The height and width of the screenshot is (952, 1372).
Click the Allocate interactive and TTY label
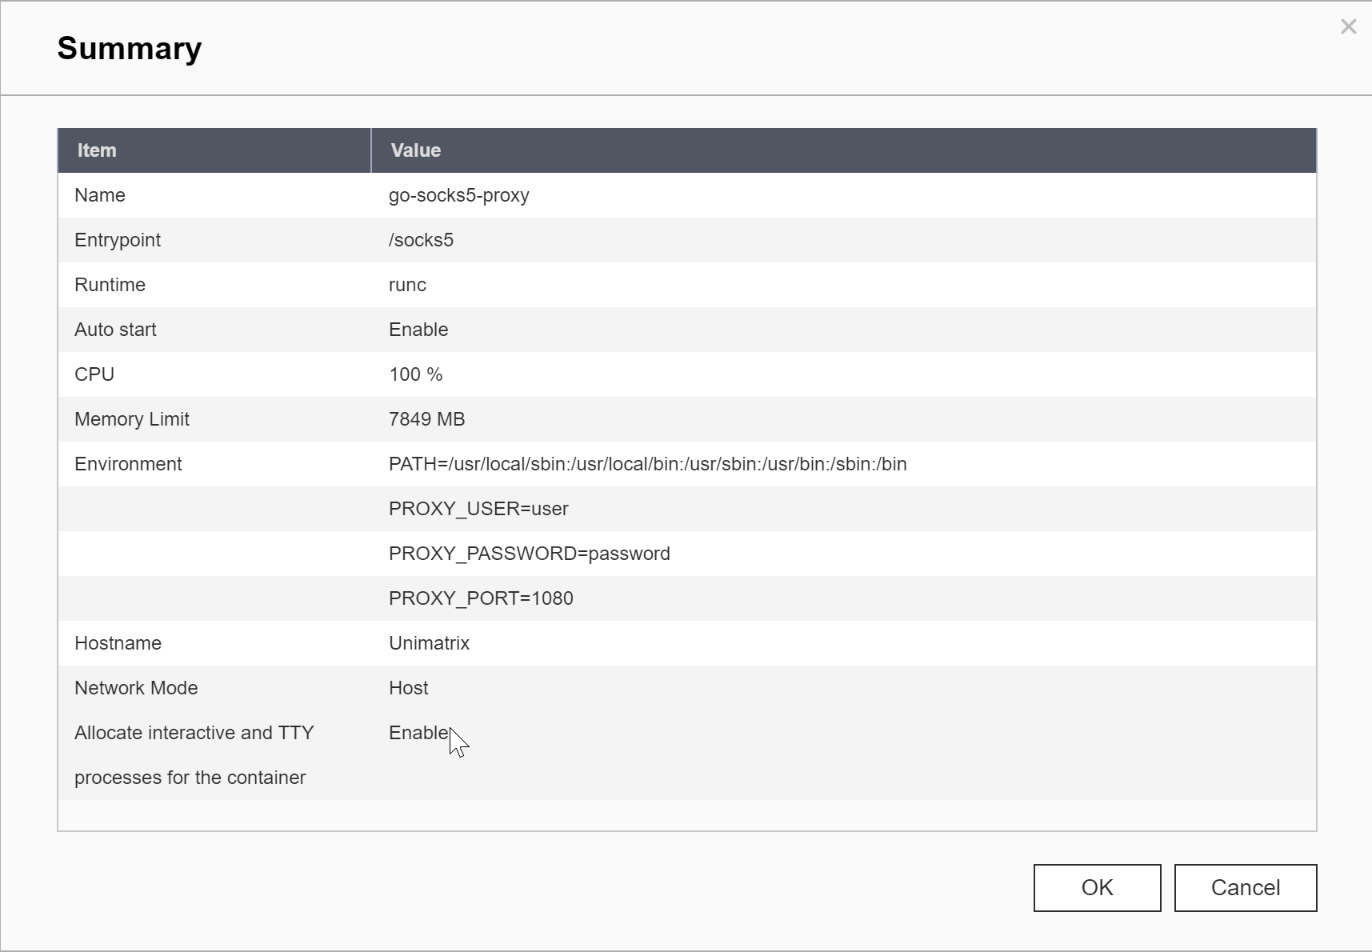pyautogui.click(x=194, y=733)
